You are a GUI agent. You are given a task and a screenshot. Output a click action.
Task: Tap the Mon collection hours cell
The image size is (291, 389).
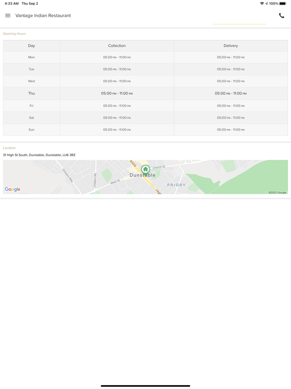tap(117, 57)
